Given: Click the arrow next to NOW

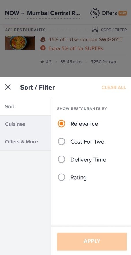Looking at the screenshot, I should click(x=22, y=13).
